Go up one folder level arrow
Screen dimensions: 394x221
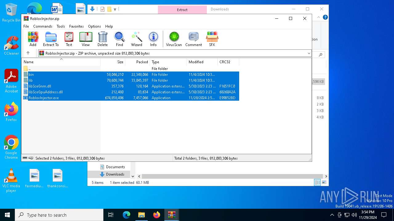coord(28,53)
